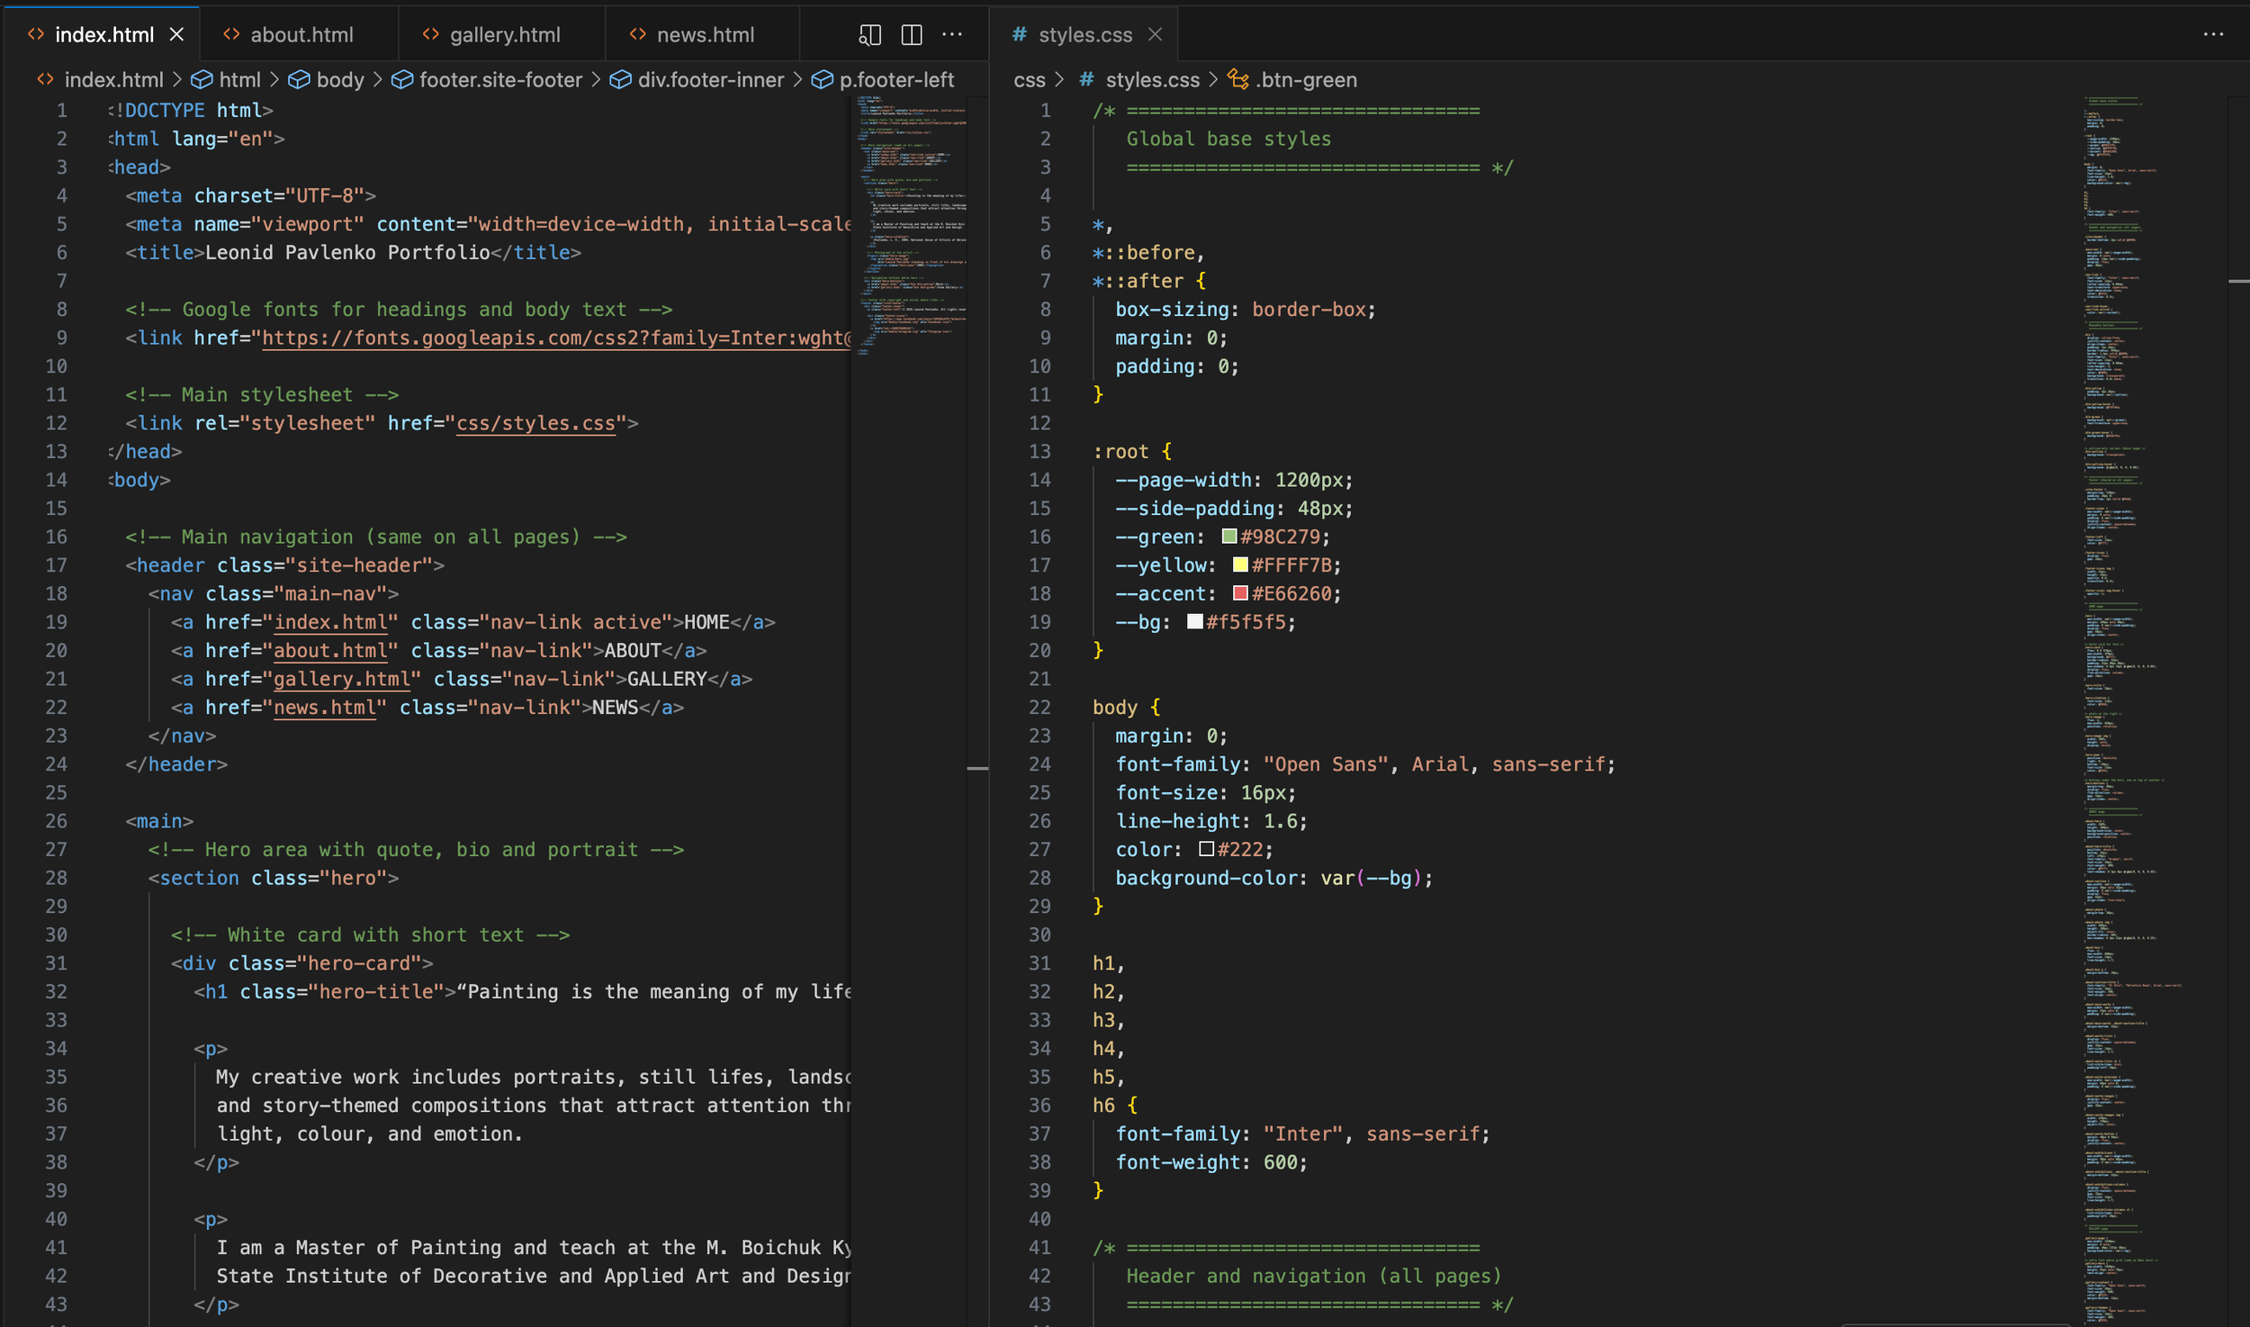The height and width of the screenshot is (1327, 2250).
Task: Open preview to the side icon
Action: pos(869,35)
